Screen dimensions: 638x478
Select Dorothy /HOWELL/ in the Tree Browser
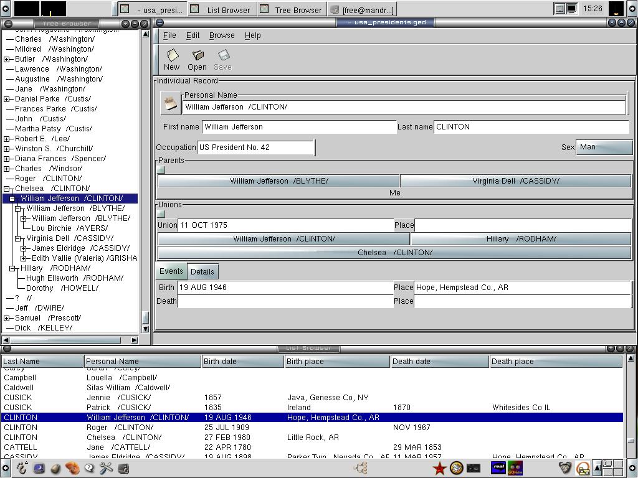click(62, 288)
